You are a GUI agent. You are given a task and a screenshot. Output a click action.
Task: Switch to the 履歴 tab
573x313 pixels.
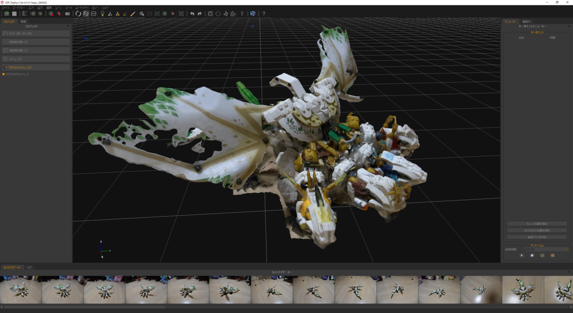(23, 21)
